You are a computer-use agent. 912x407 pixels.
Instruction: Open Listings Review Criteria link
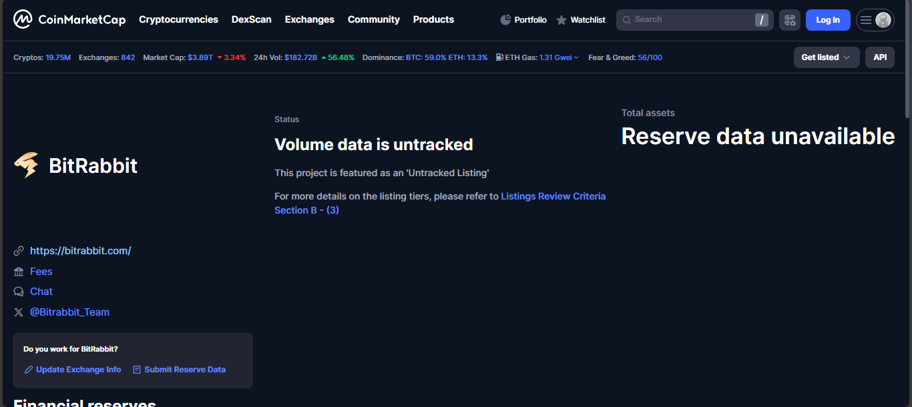pos(553,196)
